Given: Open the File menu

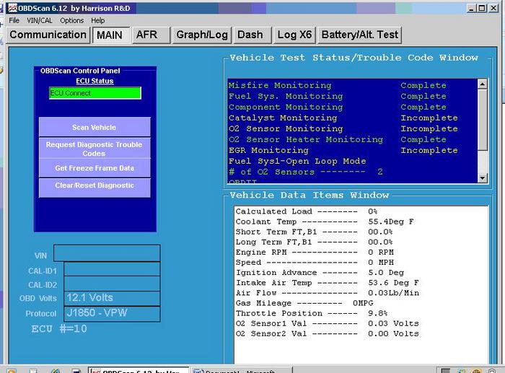Looking at the screenshot, I should (14, 21).
